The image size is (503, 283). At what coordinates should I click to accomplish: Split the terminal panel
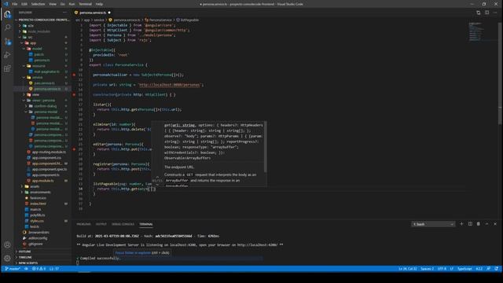pos(470,224)
